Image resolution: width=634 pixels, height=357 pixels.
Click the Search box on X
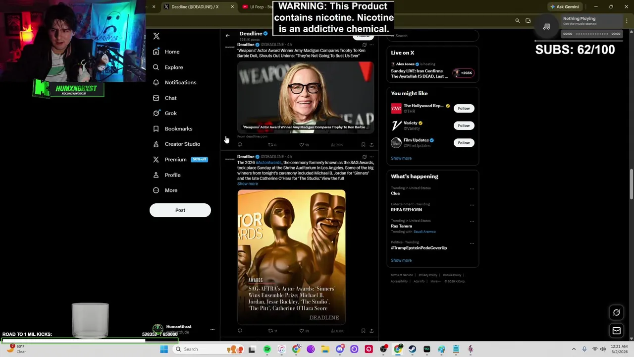click(432, 36)
